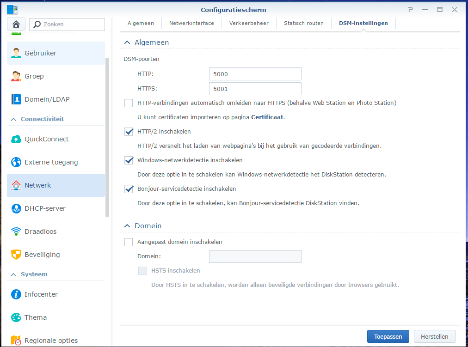Open the Draadloos wifi icon
The image size is (468, 347).
tap(17, 231)
